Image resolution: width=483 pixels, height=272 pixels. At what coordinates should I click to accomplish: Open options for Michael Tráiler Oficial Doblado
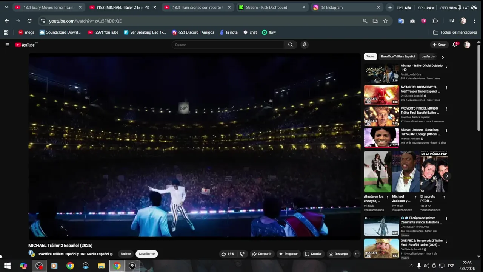[446, 66]
